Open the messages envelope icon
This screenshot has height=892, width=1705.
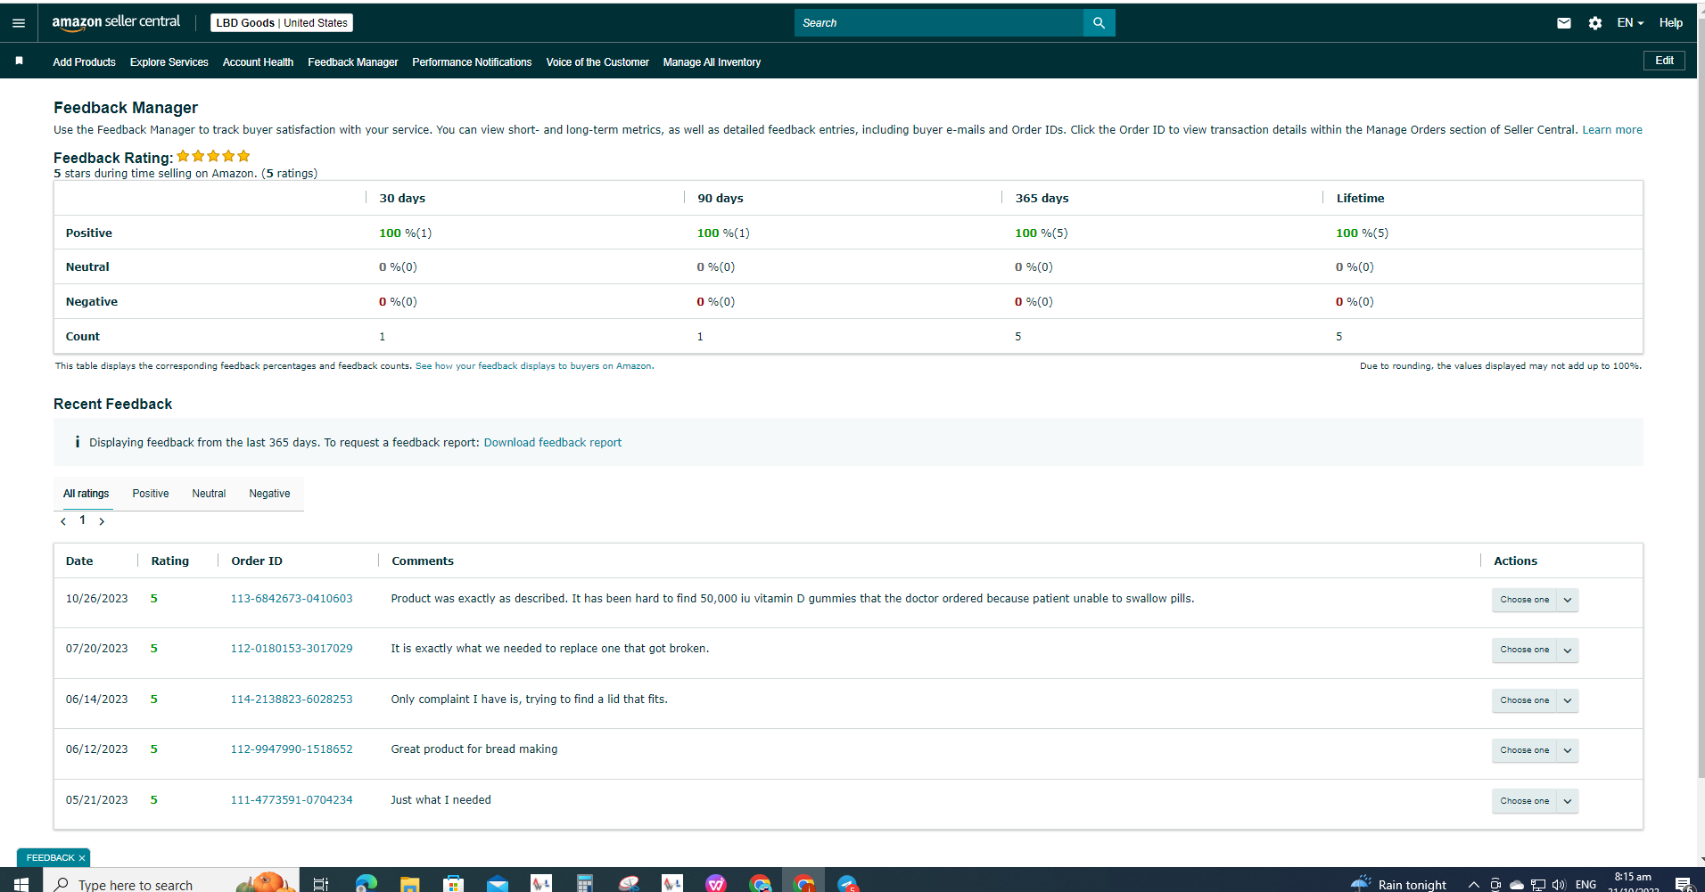1564,23
